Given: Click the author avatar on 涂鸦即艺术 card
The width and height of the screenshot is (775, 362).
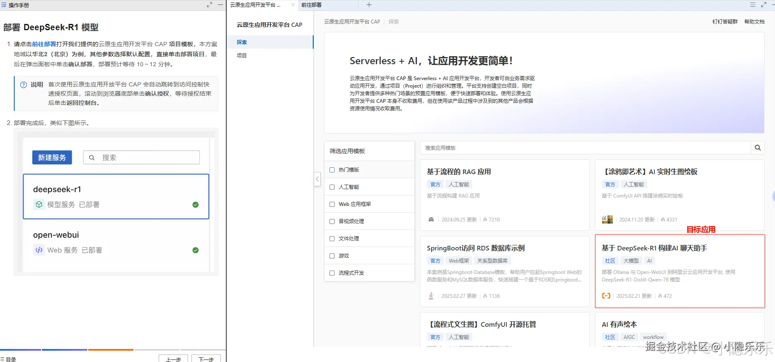Looking at the screenshot, I should [607, 219].
